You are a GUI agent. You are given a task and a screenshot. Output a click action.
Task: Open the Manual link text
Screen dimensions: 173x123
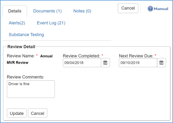click(161, 9)
